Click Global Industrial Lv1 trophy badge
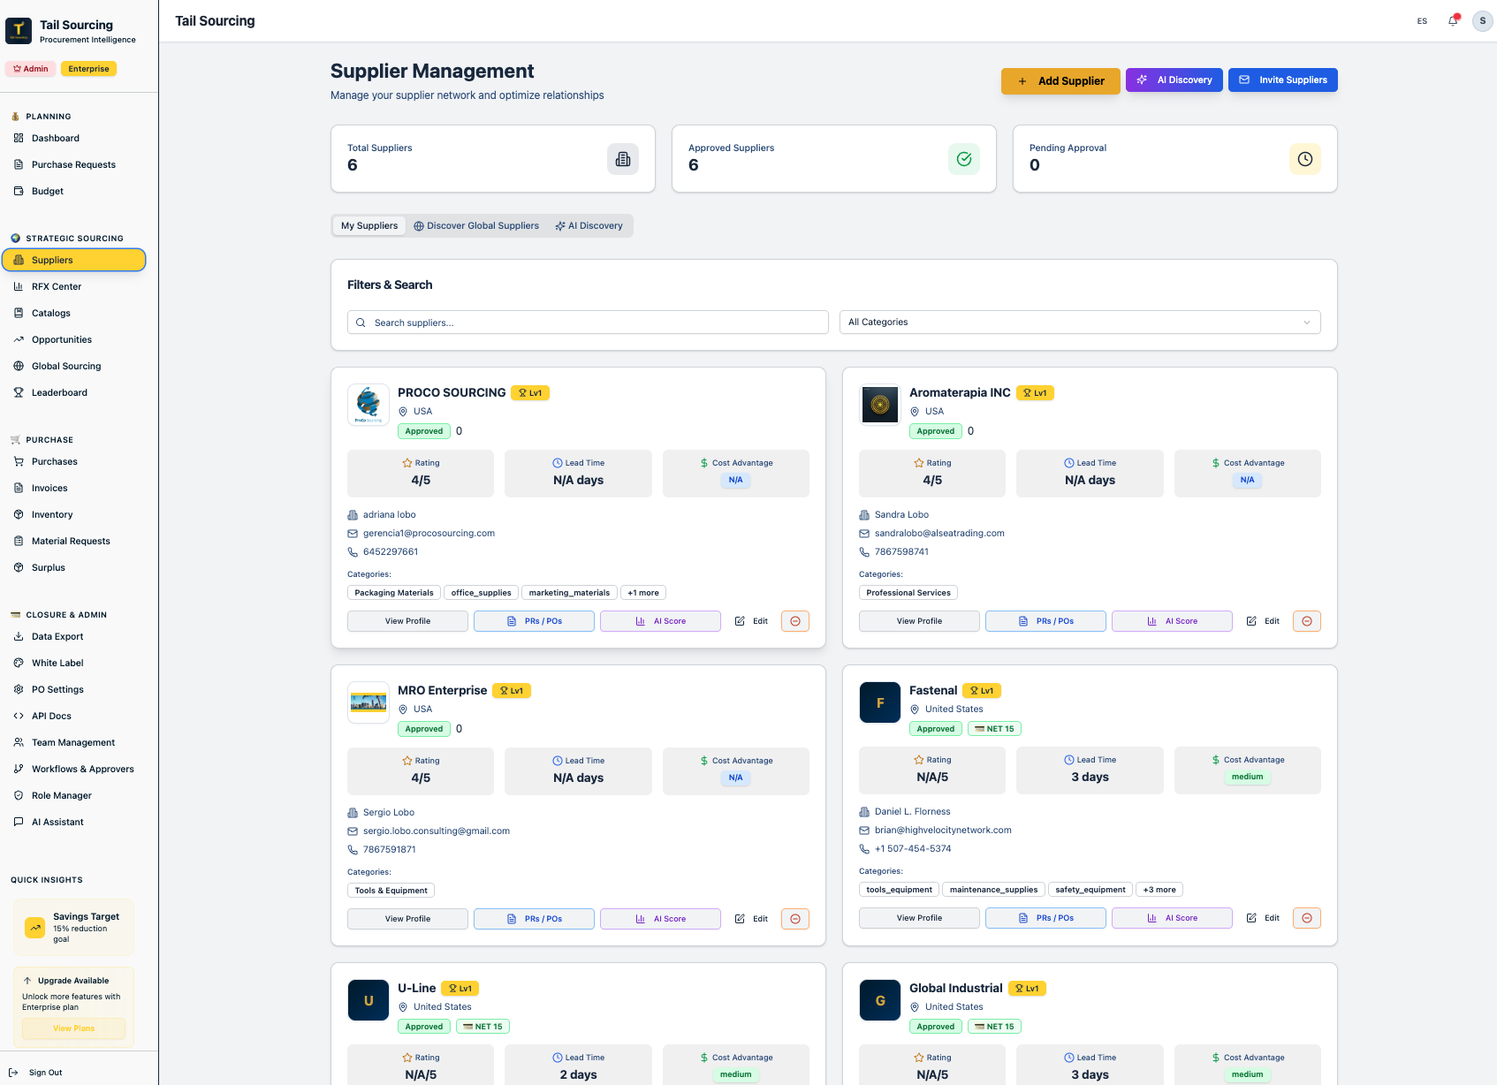This screenshot has height=1085, width=1497. (1027, 989)
